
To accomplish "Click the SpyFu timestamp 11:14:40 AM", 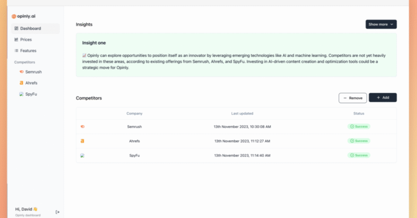I will point(242,155).
